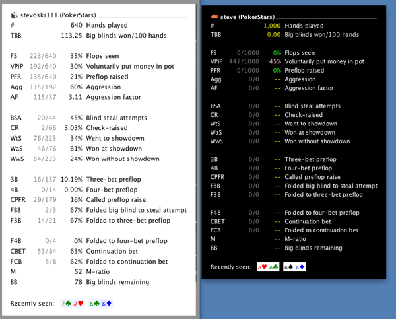Click the M-ratio label in steve panel

(295, 239)
